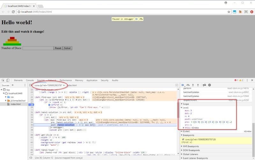Bookmark this page with star icon
The image size is (255, 160).
point(229,12)
